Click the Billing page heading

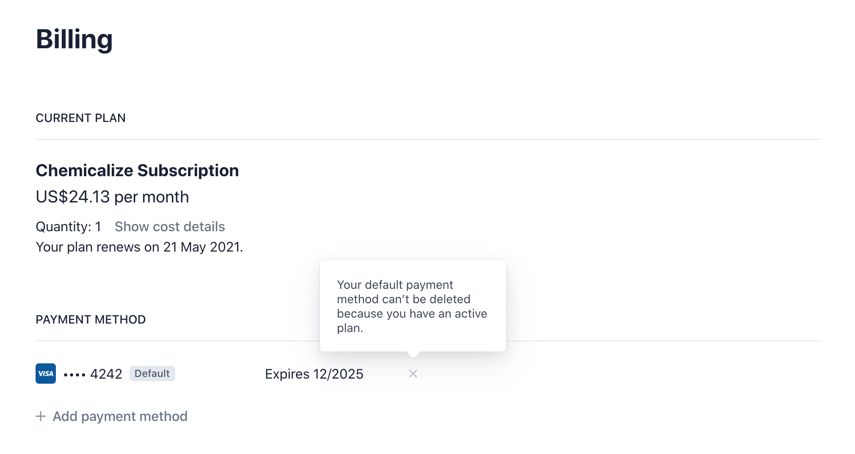pyautogui.click(x=74, y=39)
